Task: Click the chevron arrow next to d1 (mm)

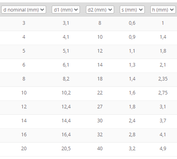Action: [x=76, y=10]
